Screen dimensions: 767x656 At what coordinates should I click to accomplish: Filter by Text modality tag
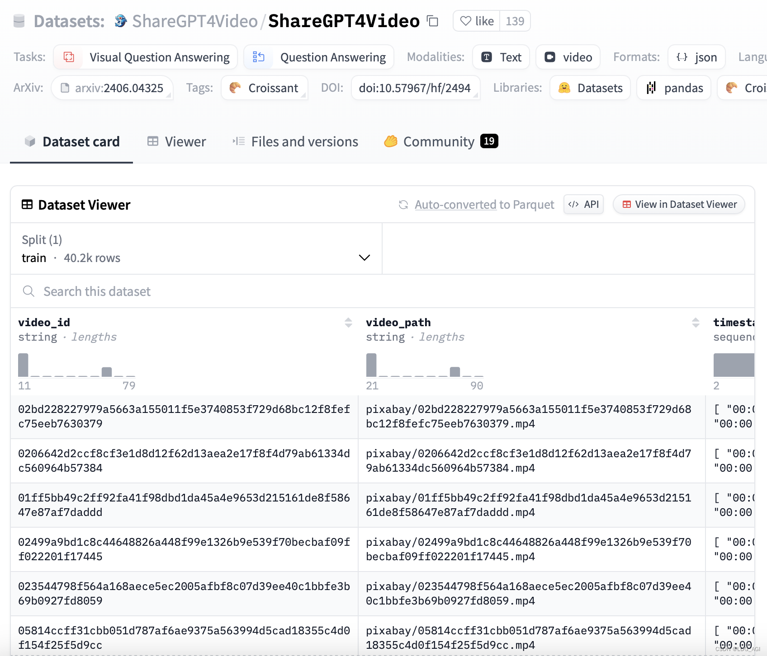click(501, 57)
